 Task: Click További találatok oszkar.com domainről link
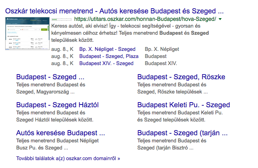68,159
